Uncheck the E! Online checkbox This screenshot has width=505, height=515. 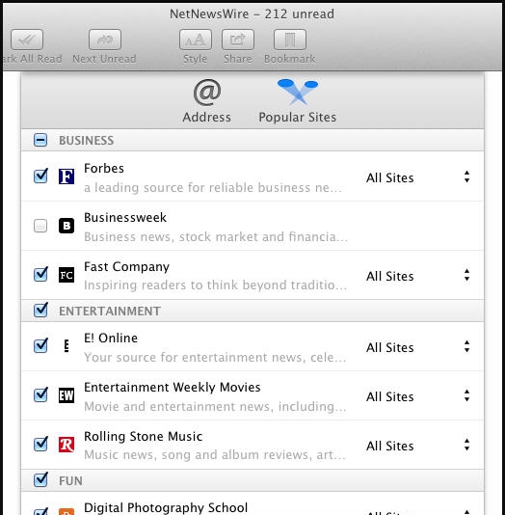click(40, 345)
